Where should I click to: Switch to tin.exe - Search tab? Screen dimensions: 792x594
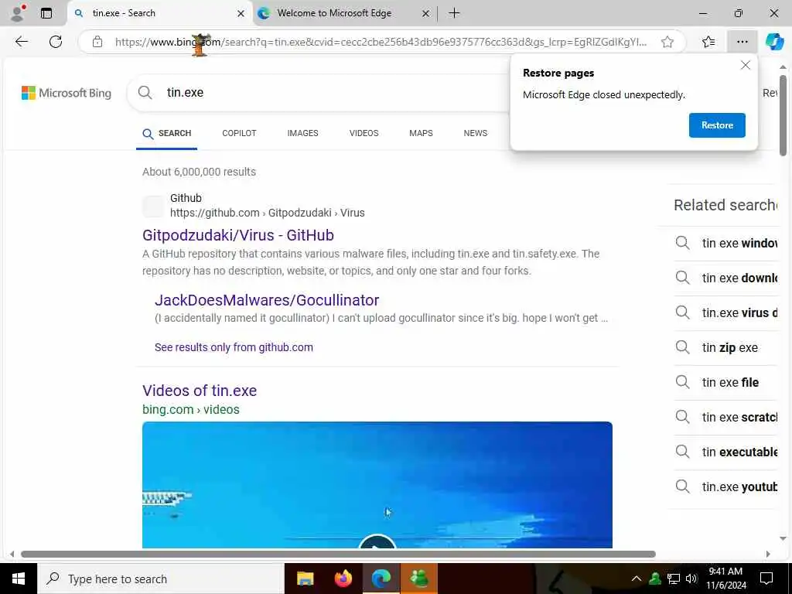159,14
